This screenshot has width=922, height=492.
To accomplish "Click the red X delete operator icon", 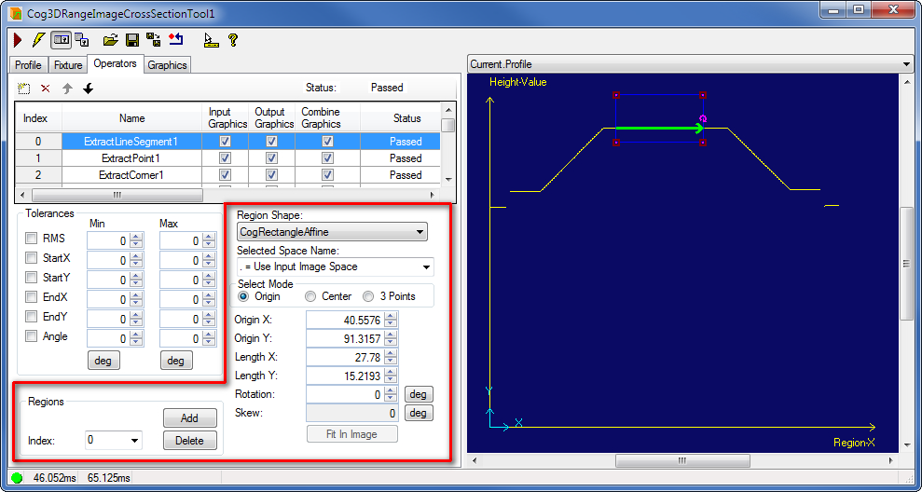I will (46, 89).
